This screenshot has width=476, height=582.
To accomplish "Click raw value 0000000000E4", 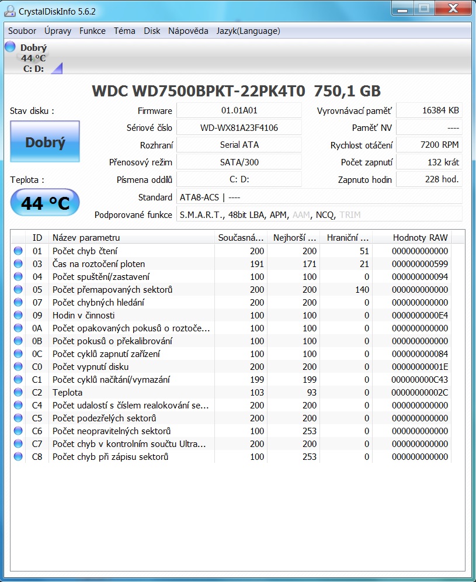I will click(x=419, y=315).
